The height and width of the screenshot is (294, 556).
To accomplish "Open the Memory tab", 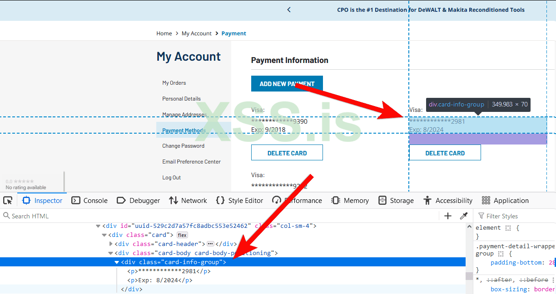I will click(x=350, y=200).
